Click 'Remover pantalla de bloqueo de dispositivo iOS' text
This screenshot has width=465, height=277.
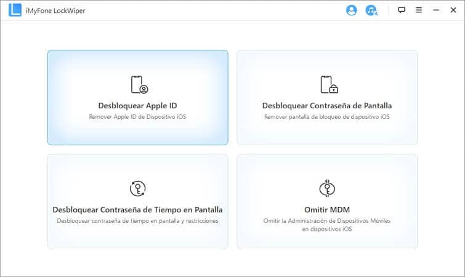(x=327, y=117)
